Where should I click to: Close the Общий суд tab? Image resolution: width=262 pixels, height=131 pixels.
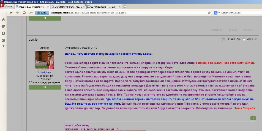coord(48,7)
